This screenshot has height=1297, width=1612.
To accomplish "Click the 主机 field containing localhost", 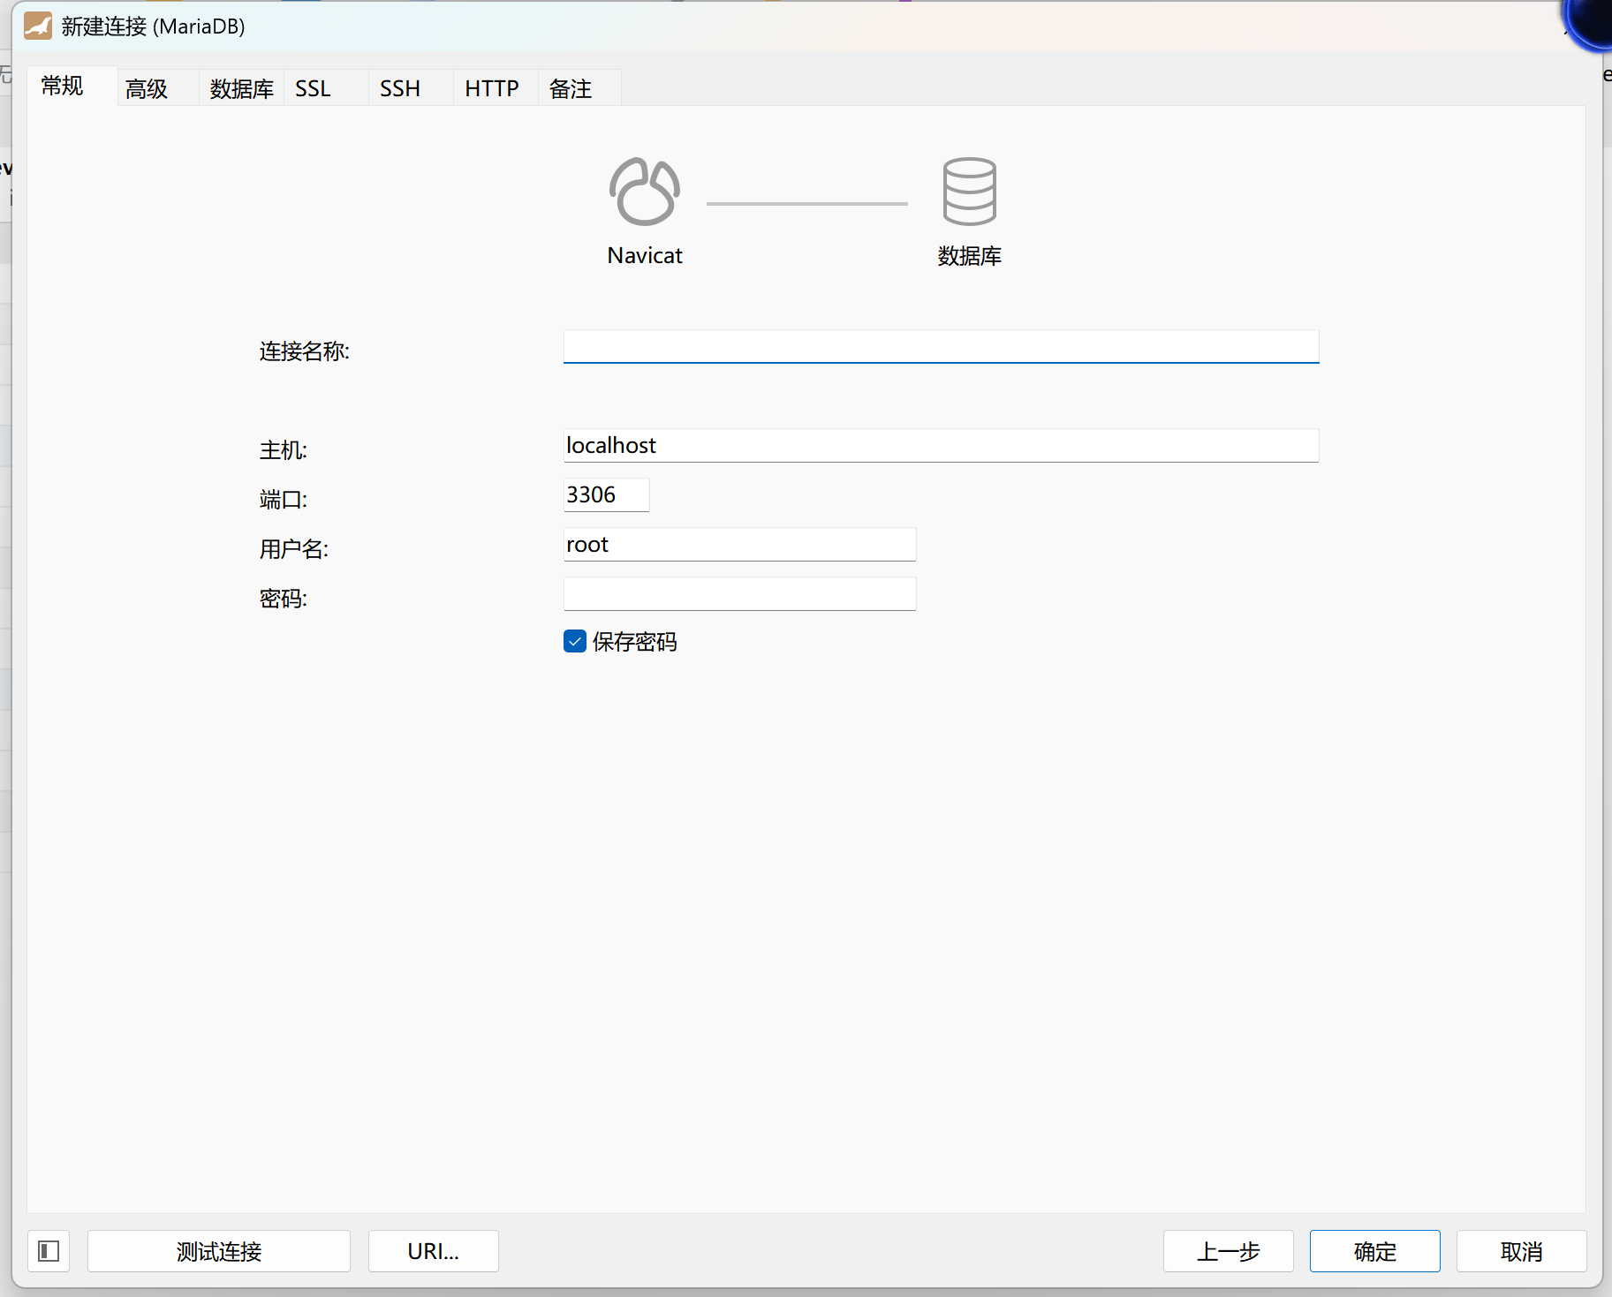I will [x=941, y=445].
